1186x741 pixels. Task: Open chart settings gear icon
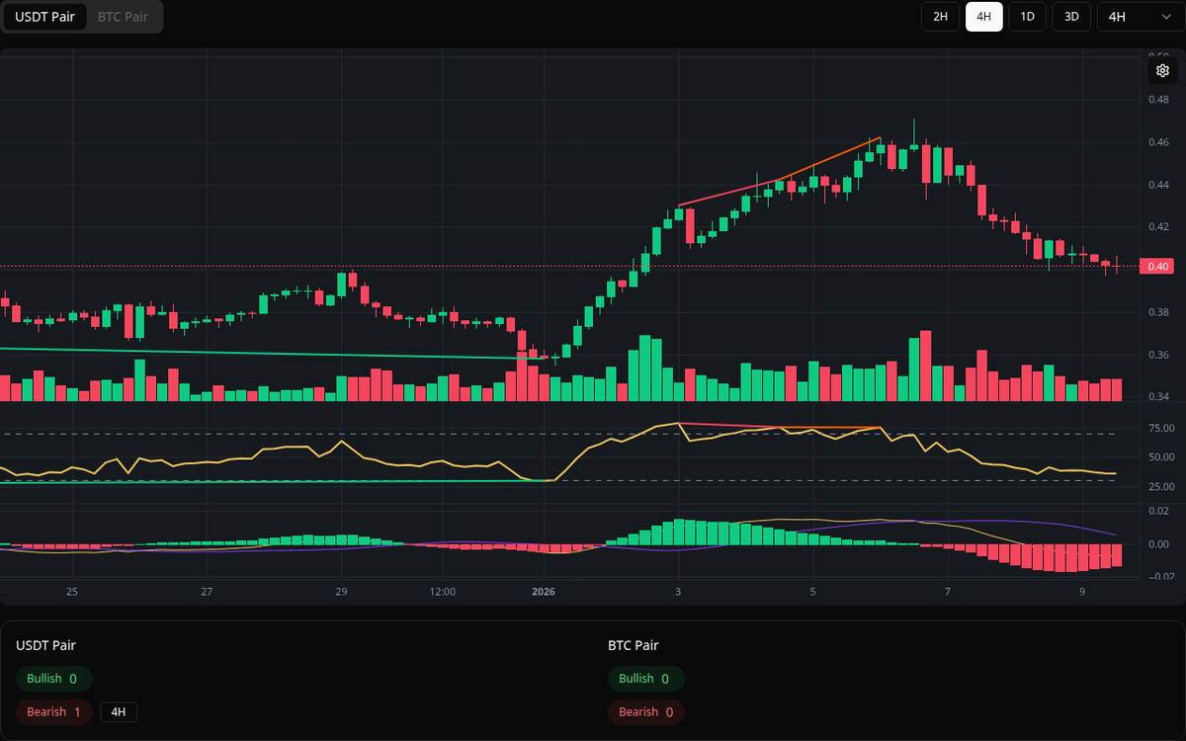point(1162,70)
